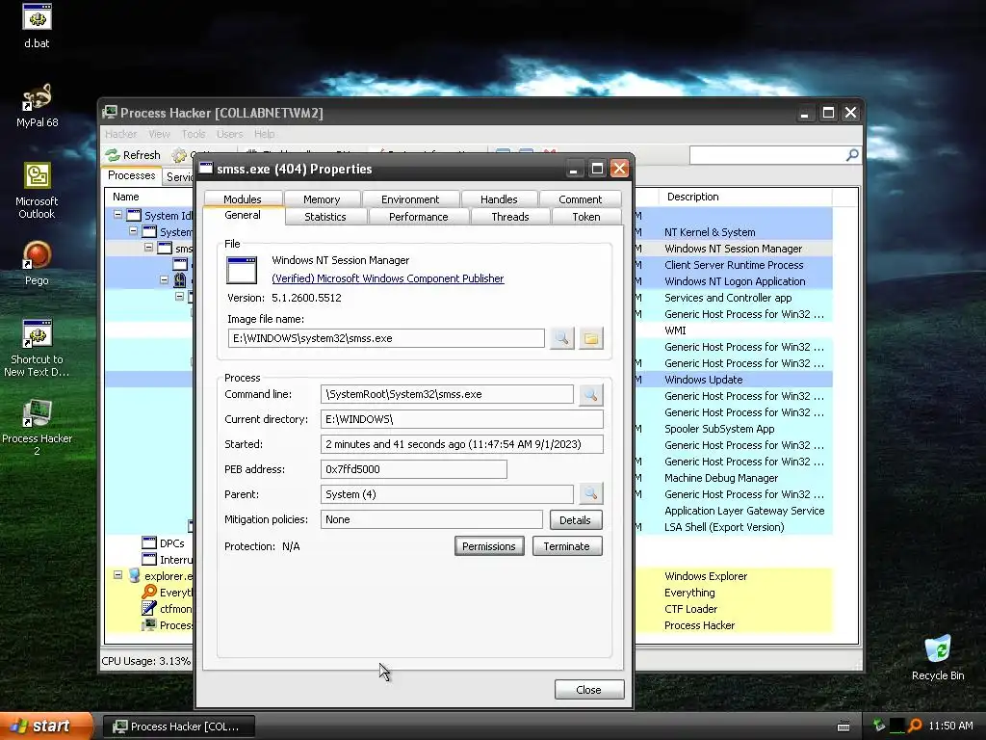Screen dimensions: 986x740
Task: Select the Windows Update row
Action: point(733,380)
